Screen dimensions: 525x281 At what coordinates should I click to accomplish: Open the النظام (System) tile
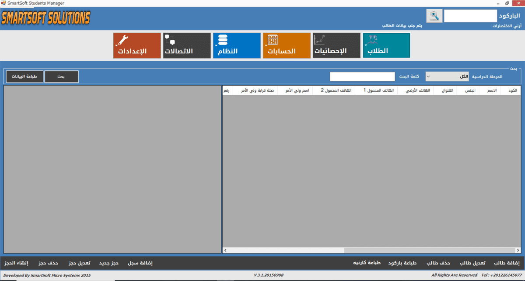pyautogui.click(x=237, y=45)
